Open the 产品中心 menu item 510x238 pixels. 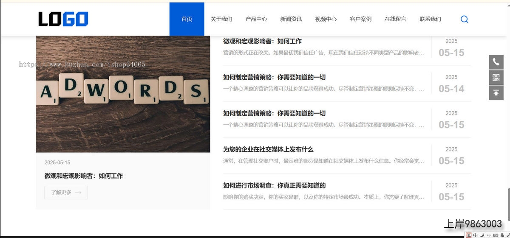[256, 19]
